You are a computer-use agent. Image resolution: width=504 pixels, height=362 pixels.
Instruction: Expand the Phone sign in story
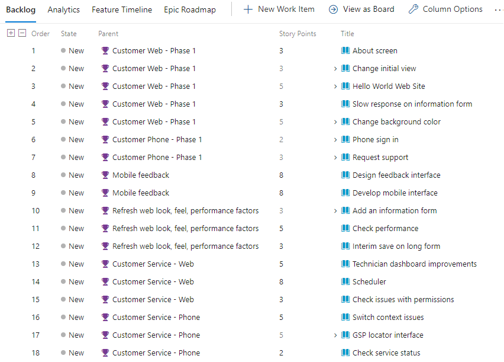point(335,140)
